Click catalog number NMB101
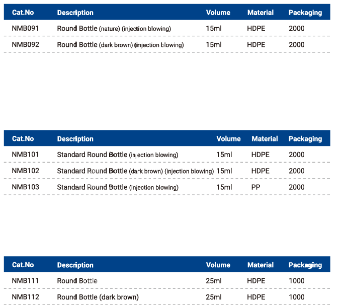Screen dimensions: 347x307 25,155
